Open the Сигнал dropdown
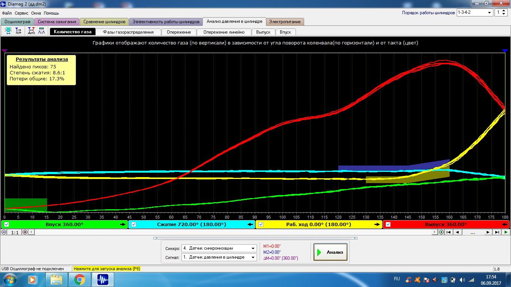Viewport: 511px width, 287px height. [219, 257]
